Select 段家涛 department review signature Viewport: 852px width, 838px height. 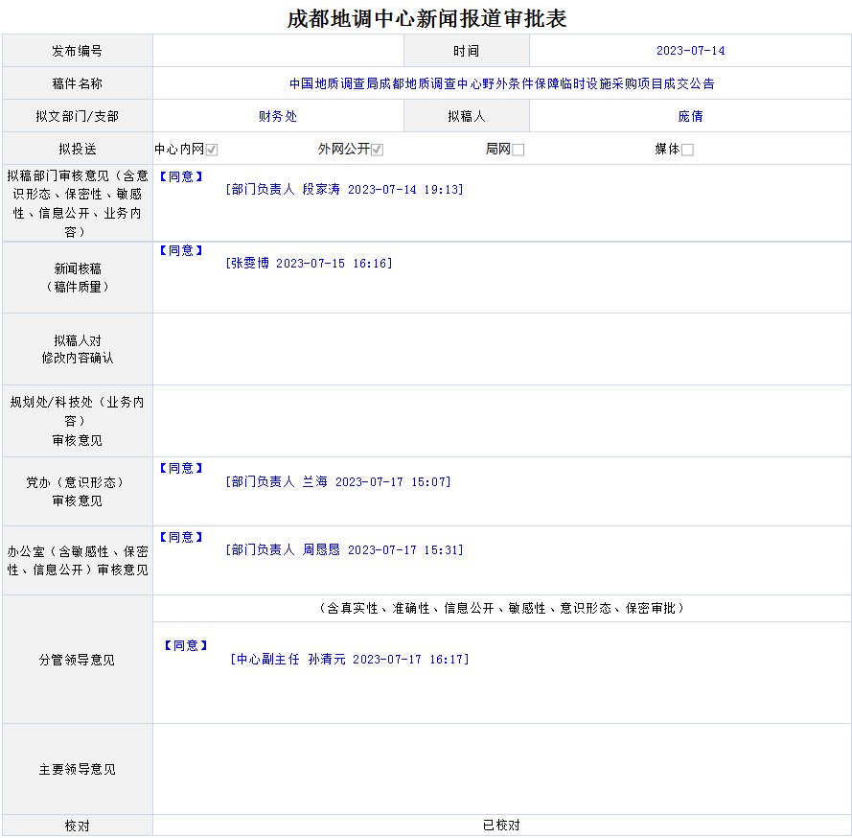[x=345, y=190]
